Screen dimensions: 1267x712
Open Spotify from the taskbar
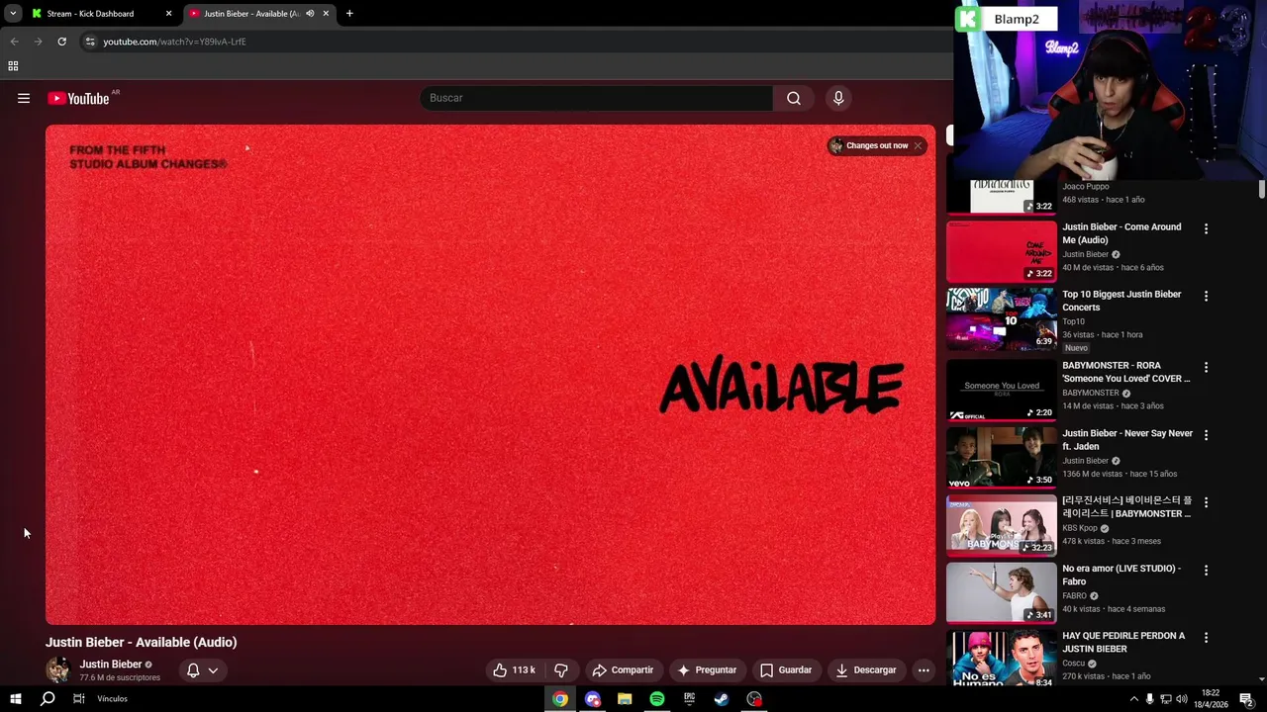pyautogui.click(x=657, y=699)
